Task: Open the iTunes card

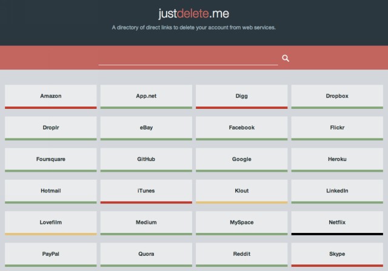Action: pyautogui.click(x=146, y=191)
